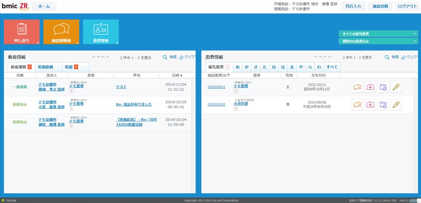The image size is (421, 203).
Task: Click ログアウト button
Action: (407, 6)
